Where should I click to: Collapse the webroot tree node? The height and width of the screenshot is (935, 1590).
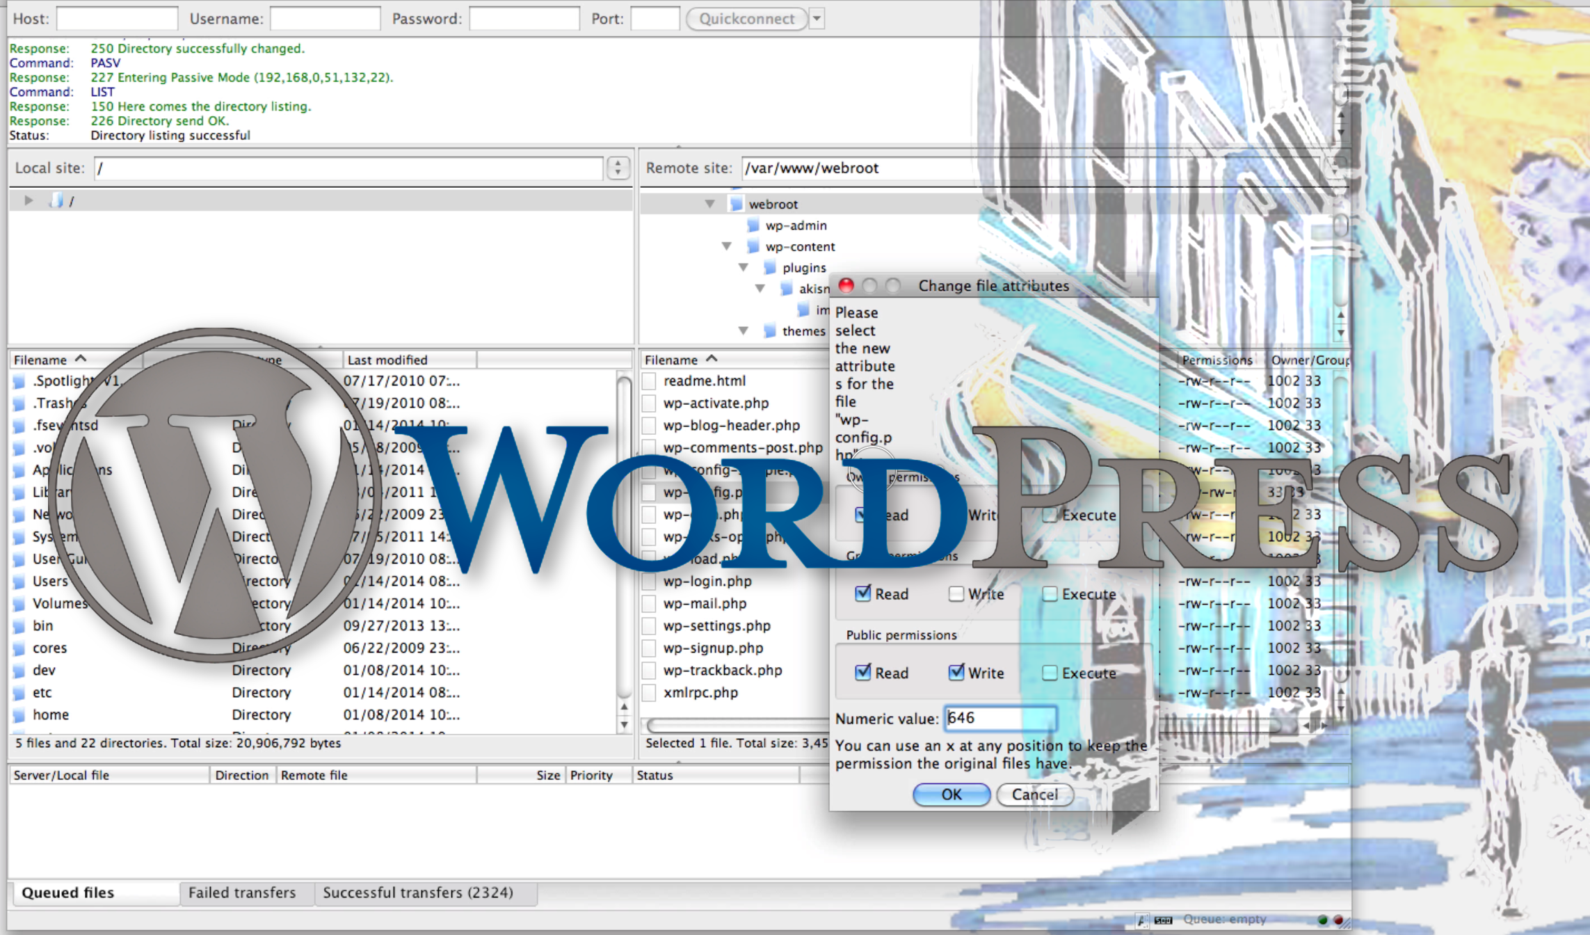point(710,205)
